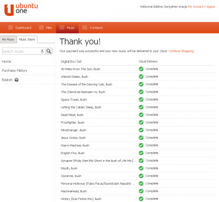Select the Personal Holloway remix track

tap(98, 184)
